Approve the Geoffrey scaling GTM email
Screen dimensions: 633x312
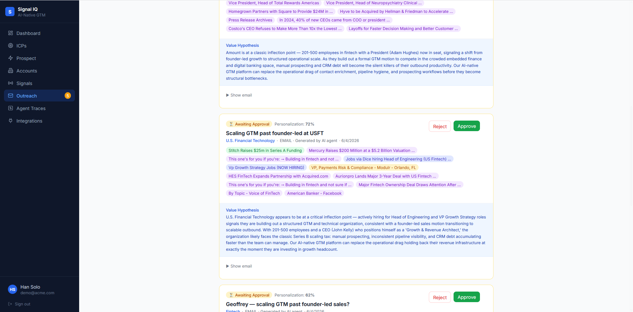(x=466, y=297)
